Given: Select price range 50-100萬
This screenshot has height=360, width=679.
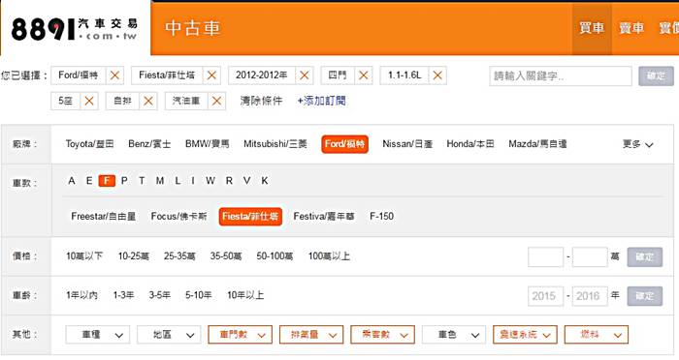Looking at the screenshot, I should (x=275, y=256).
